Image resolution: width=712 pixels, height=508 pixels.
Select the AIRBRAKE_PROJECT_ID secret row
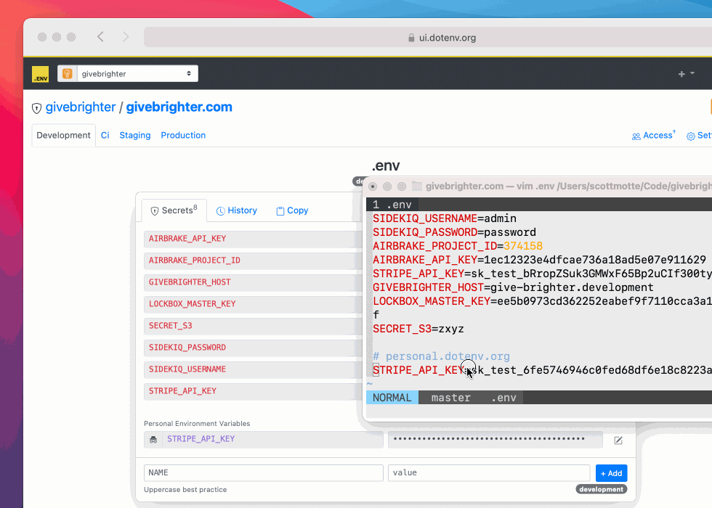[x=253, y=261]
